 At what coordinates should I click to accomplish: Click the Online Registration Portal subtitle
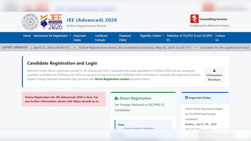point(86,26)
